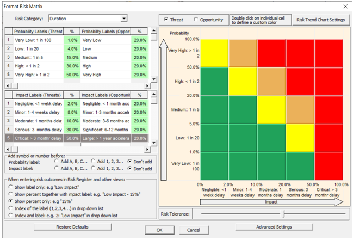Screen dimensions: 353x240
Task: Click Impact Labels (Threats) column header
Action: 38,95
